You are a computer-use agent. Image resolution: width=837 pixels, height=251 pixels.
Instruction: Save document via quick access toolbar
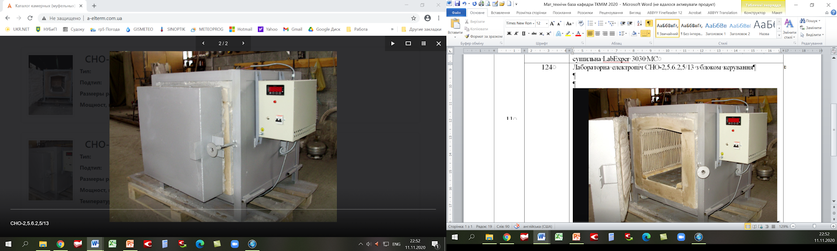point(457,4)
